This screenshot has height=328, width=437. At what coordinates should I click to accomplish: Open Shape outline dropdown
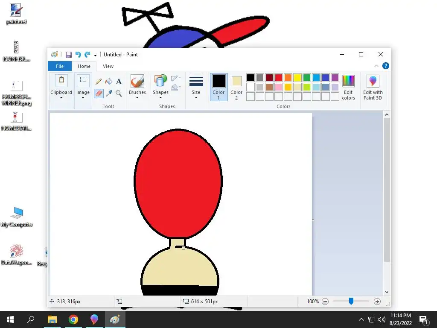[x=176, y=78]
